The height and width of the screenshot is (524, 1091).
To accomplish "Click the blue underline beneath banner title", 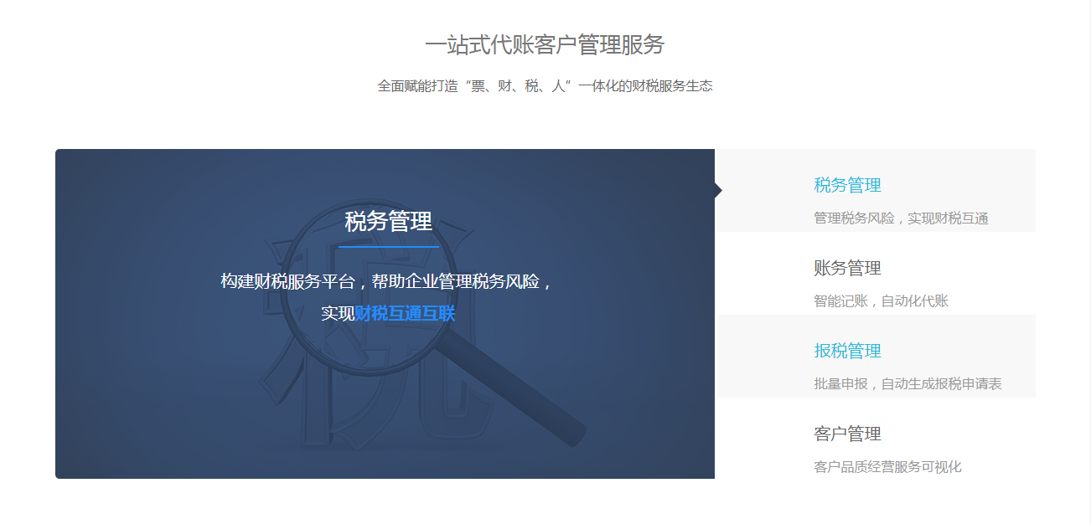I will click(x=389, y=247).
